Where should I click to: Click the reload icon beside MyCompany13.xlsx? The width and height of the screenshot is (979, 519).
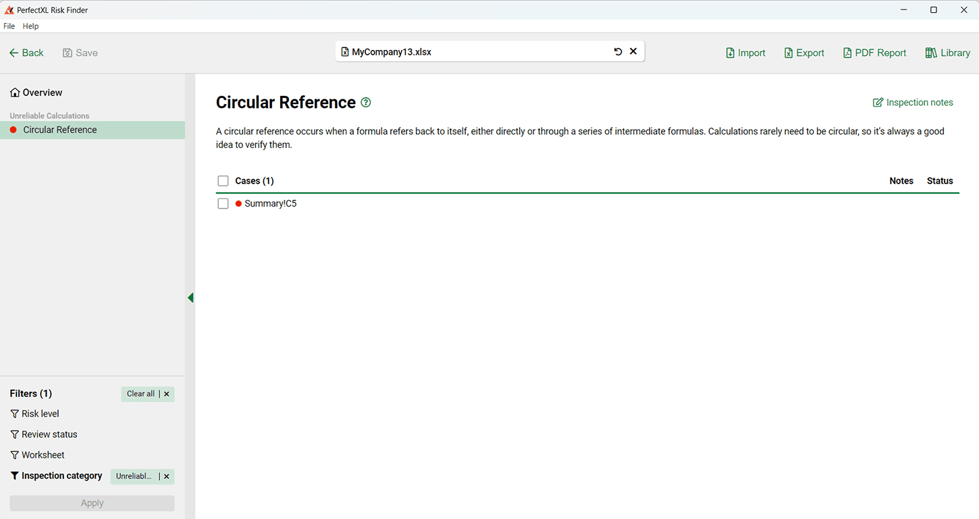[x=618, y=51]
